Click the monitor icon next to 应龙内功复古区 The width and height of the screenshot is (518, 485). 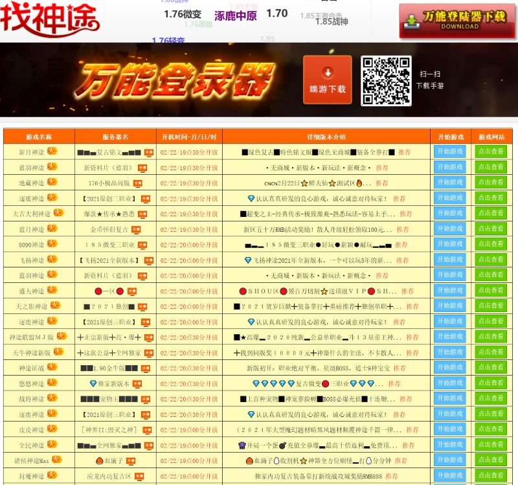pyautogui.click(x=139, y=477)
